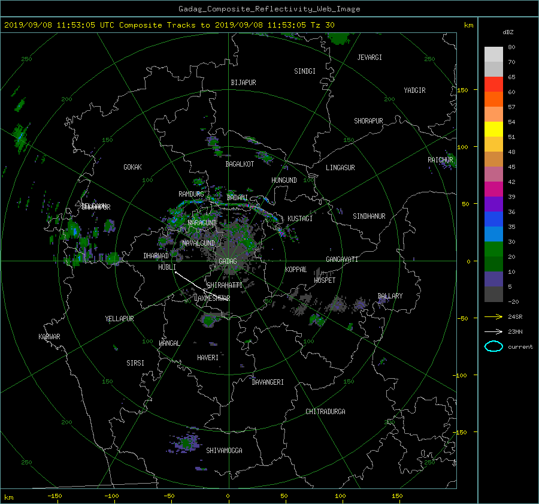This screenshot has height=504, width=539.
Task: Click the KARWAR city label
Action: tap(49, 337)
